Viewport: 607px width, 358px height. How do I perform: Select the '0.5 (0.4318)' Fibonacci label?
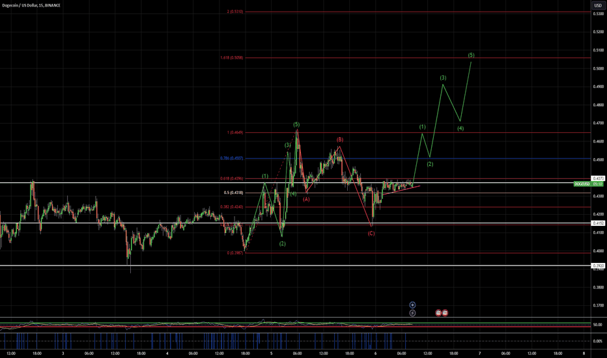[233, 193]
